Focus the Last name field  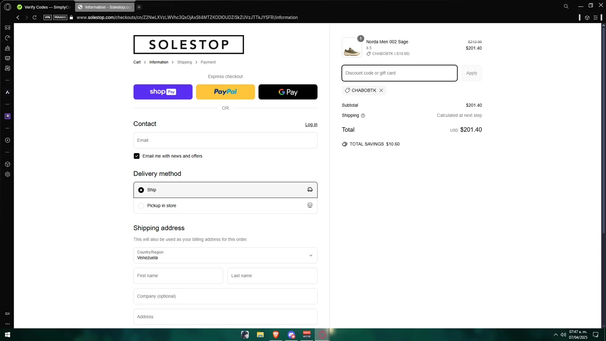pyautogui.click(x=272, y=276)
